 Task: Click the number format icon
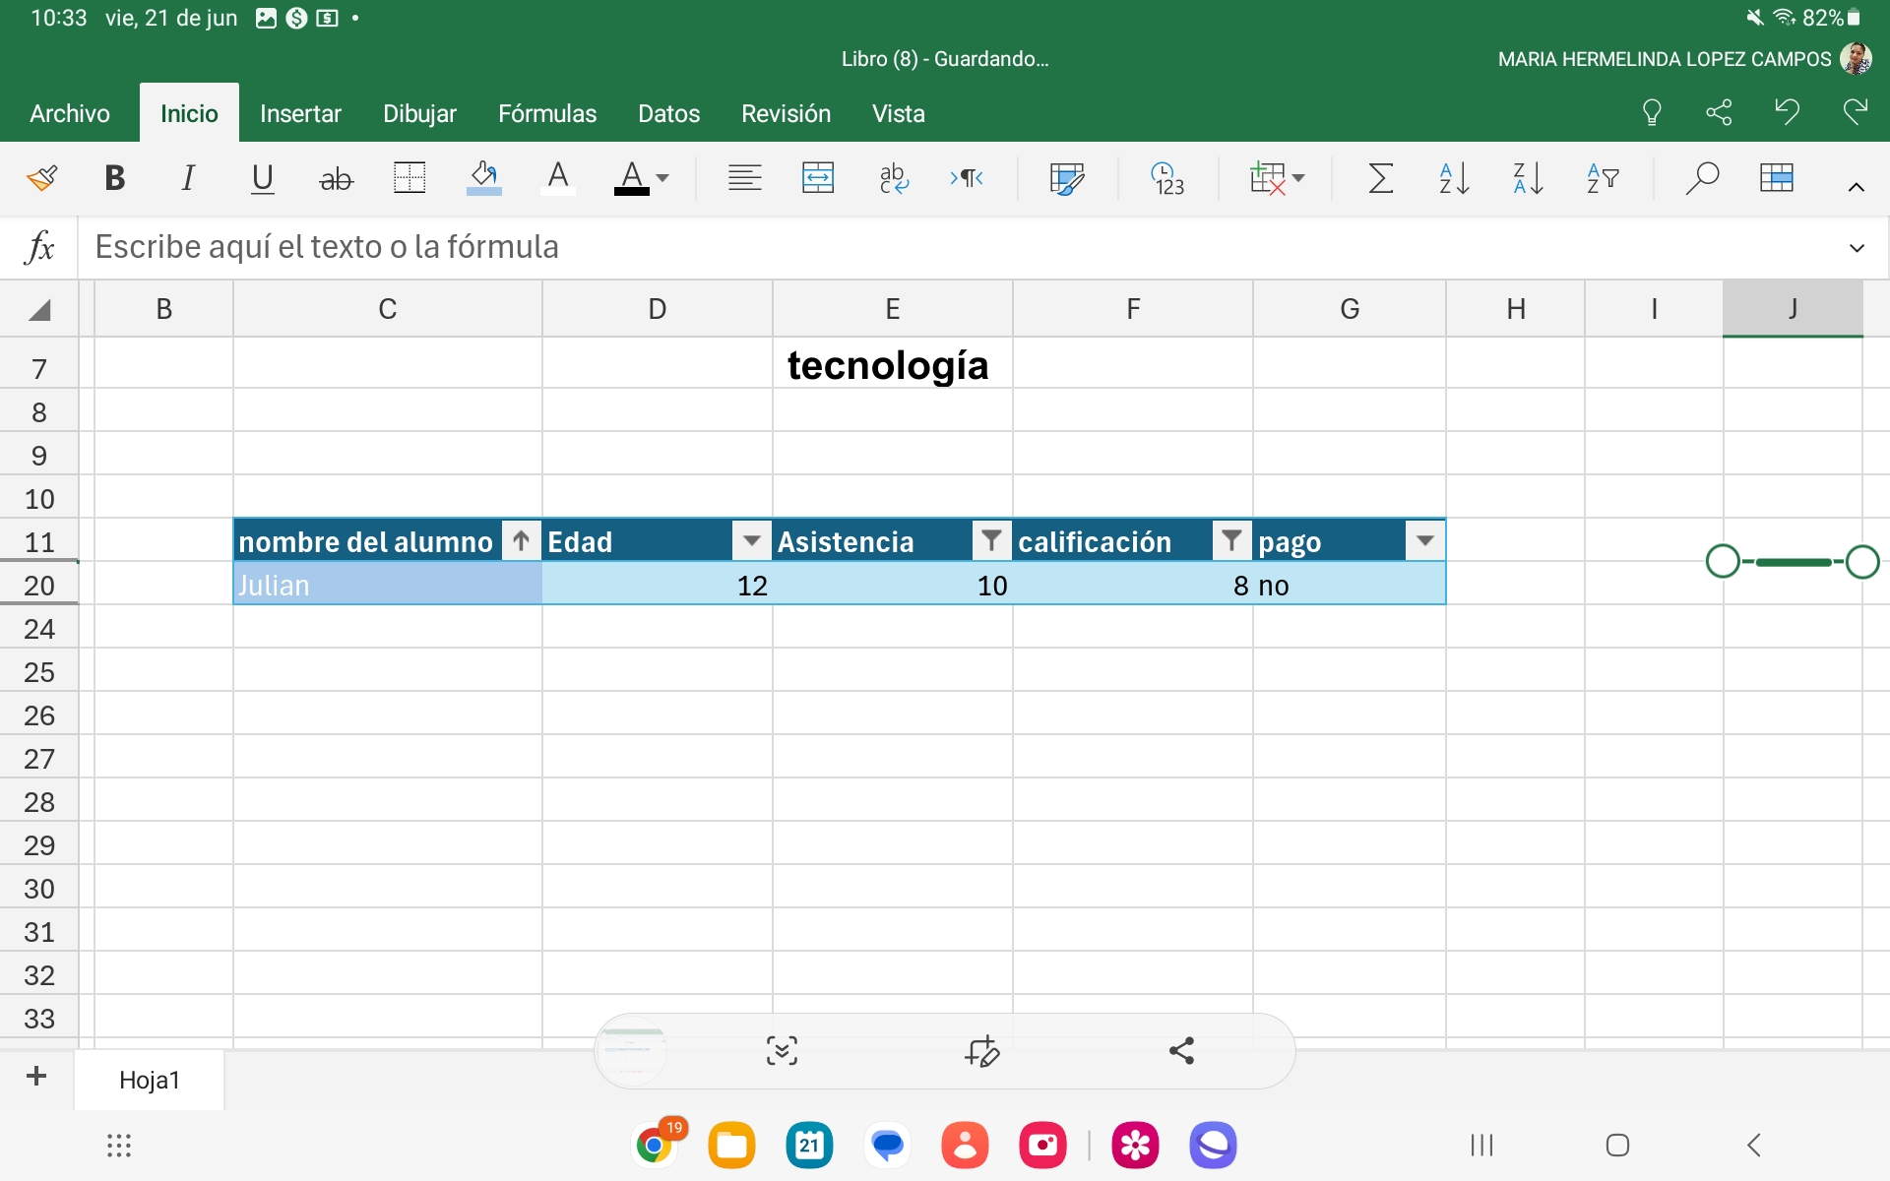coord(1167,178)
